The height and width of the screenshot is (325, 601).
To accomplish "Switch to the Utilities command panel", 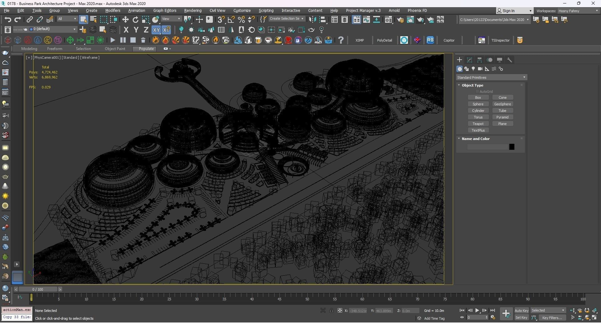I will point(510,60).
